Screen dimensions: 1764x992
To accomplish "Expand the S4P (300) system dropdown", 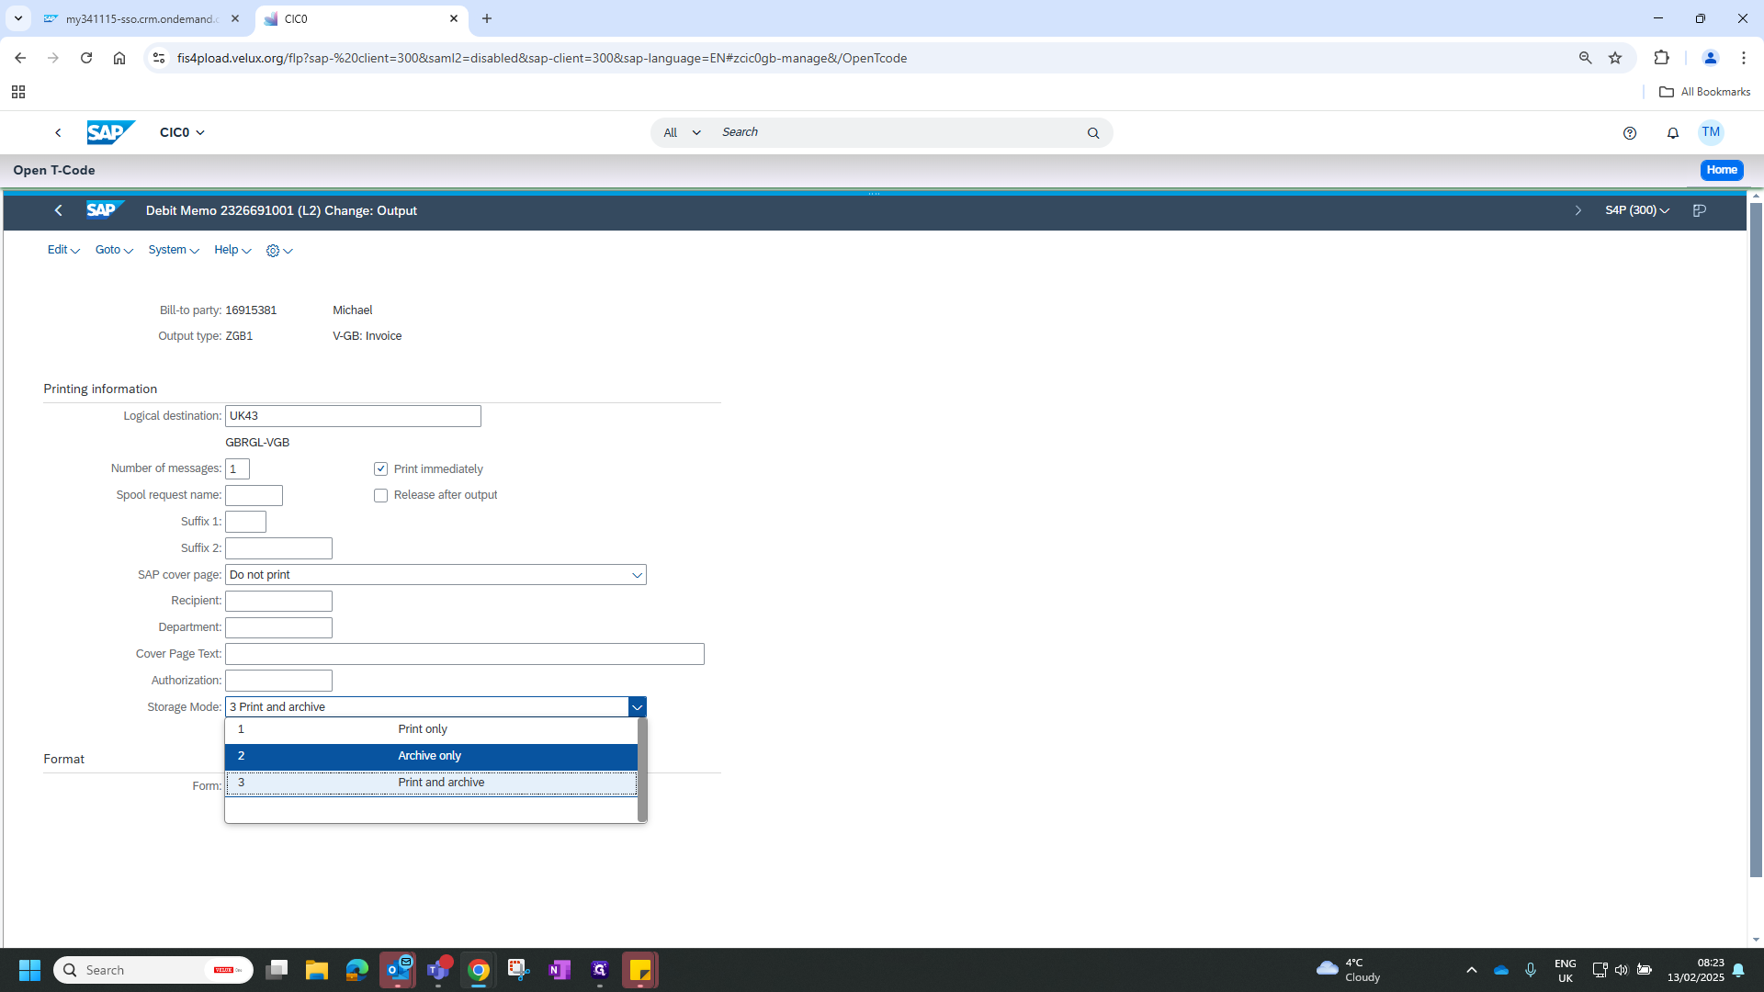I will tap(1637, 210).
